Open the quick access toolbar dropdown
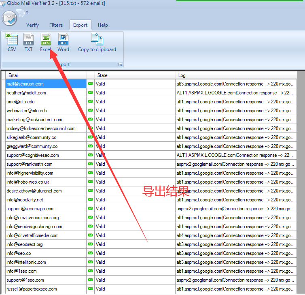Viewport: 305px width, 295px height. pos(27,13)
